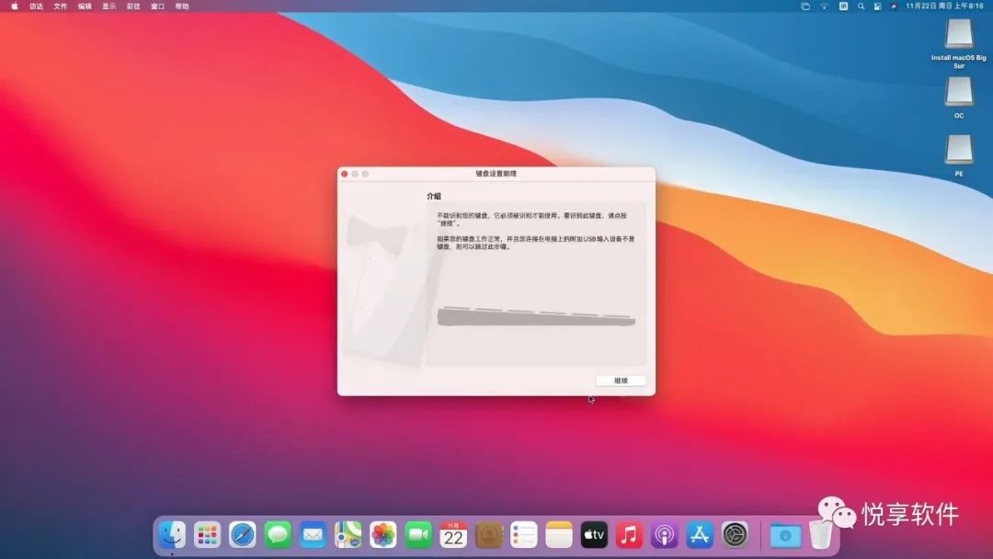Open the Downloads folder in the Dock
This screenshot has height=559, width=993.
point(785,536)
